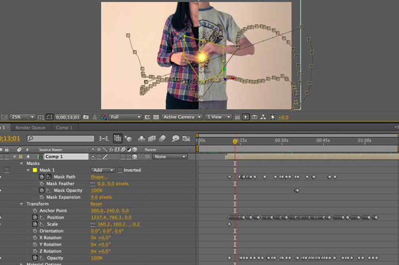Toggle the transparency grid icon

(156, 117)
